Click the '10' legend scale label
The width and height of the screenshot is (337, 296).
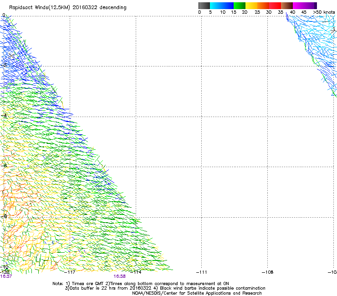(x=223, y=12)
